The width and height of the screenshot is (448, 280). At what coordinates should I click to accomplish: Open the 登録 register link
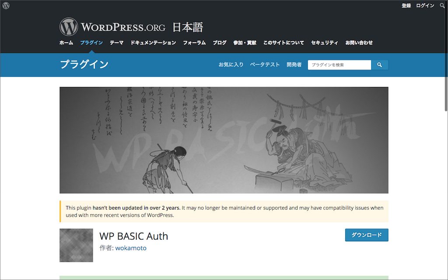coord(406,6)
